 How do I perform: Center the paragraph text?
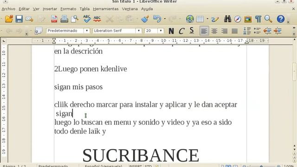point(214,31)
